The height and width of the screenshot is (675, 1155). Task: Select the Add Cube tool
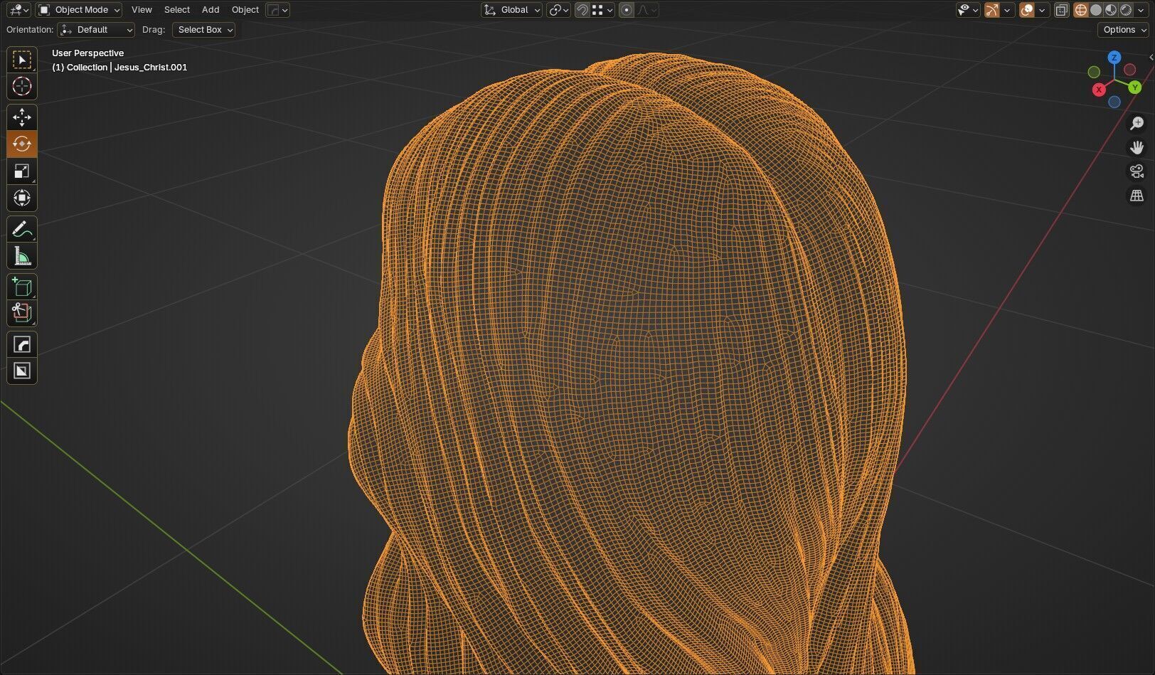coord(22,287)
